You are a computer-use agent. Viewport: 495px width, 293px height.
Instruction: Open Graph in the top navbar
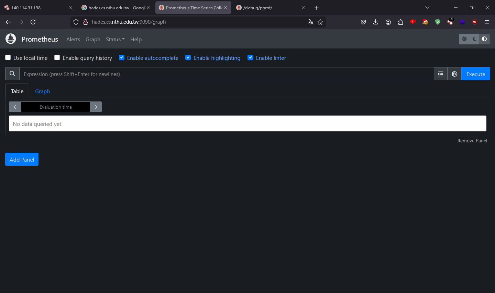point(93,39)
